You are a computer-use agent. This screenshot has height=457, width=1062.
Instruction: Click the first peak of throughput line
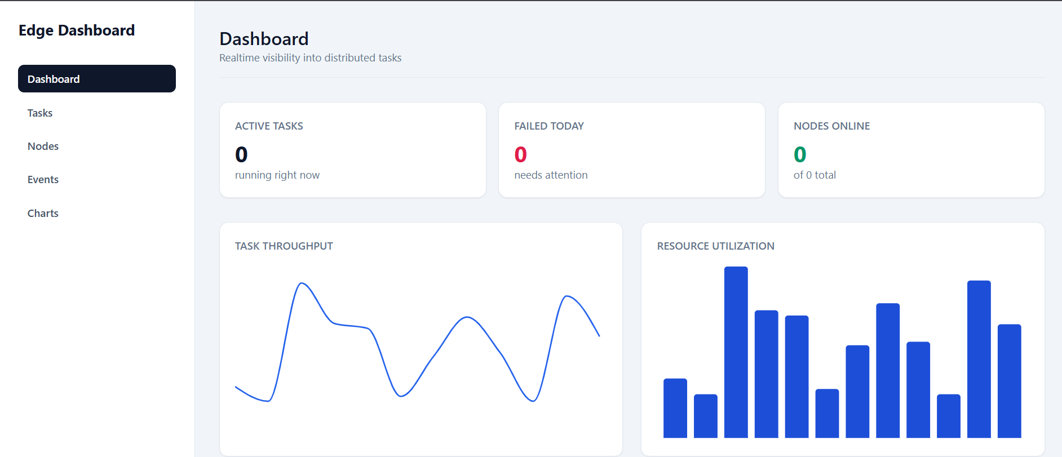pyautogui.click(x=302, y=283)
